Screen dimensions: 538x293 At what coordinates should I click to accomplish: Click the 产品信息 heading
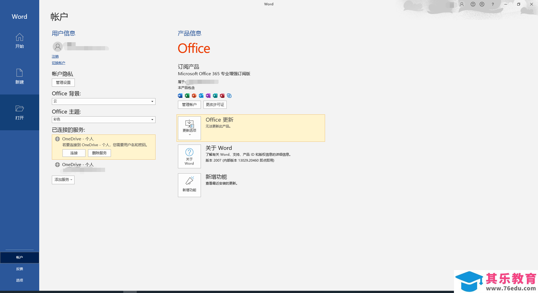[190, 33]
